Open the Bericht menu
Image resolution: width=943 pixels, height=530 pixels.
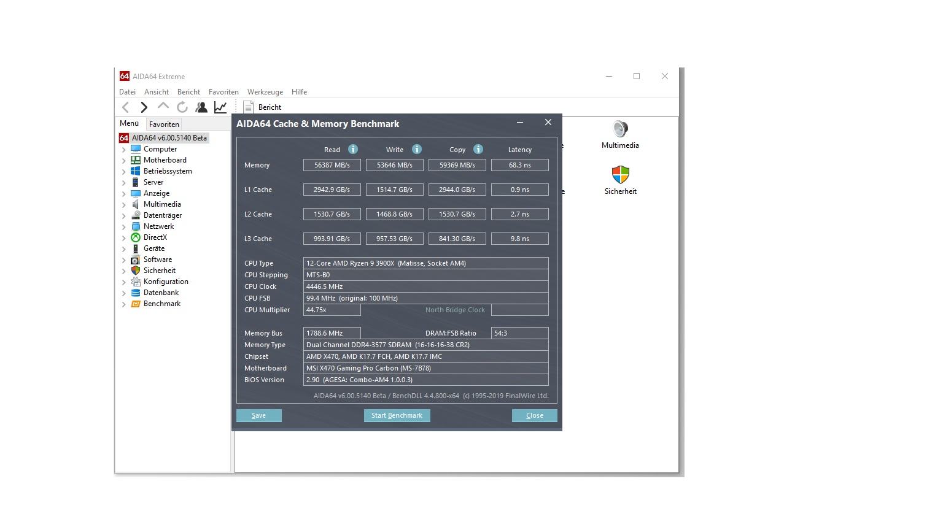pos(188,92)
